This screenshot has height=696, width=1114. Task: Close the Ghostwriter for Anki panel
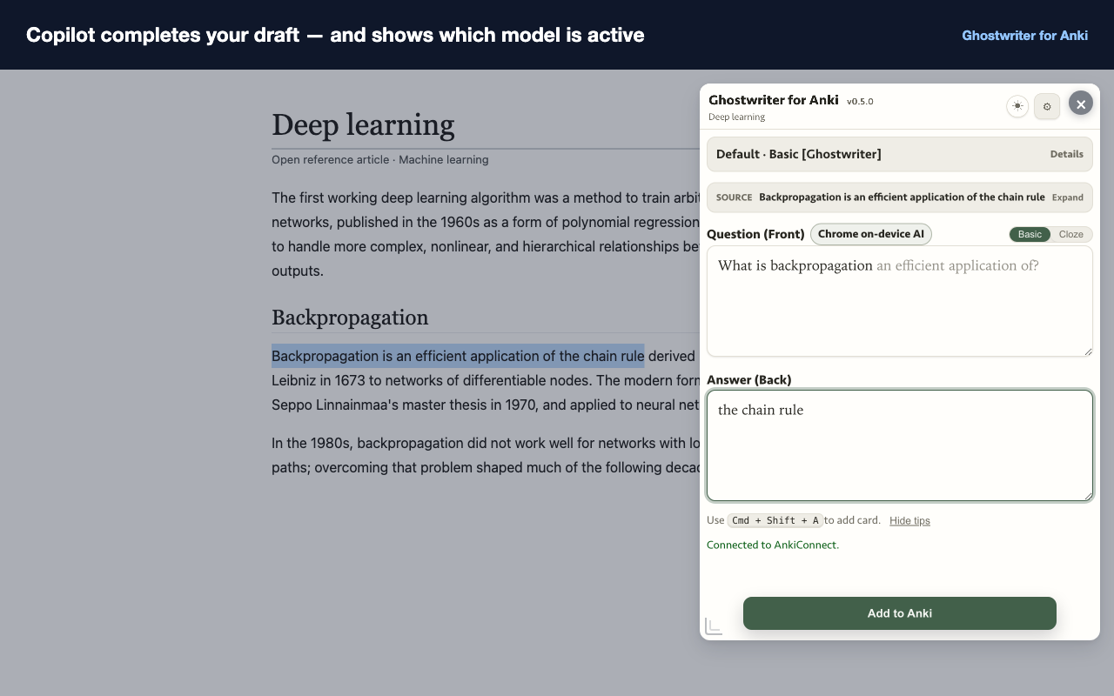[1081, 104]
